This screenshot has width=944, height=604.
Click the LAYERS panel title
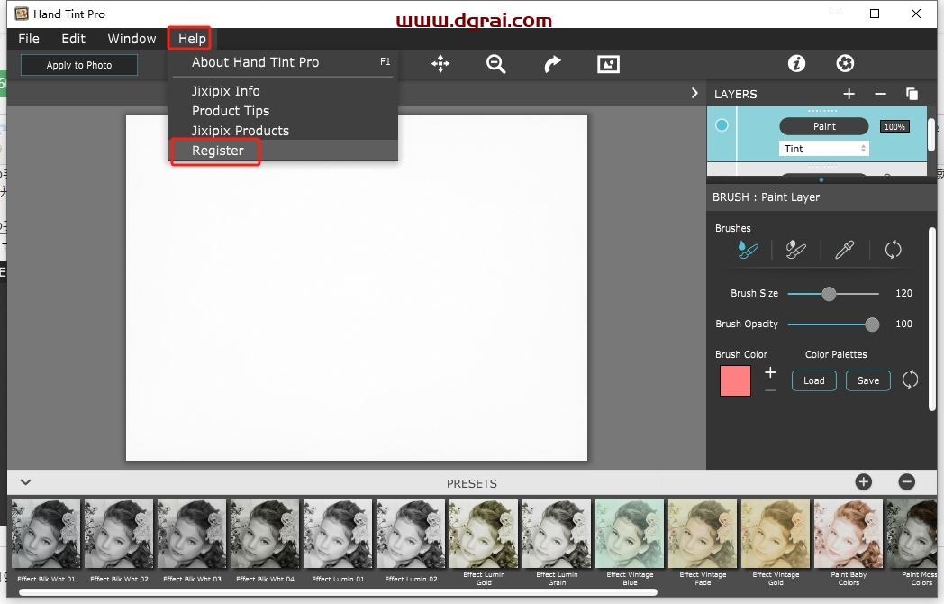735,94
